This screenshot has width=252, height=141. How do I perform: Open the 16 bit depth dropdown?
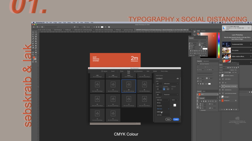tap(175, 100)
